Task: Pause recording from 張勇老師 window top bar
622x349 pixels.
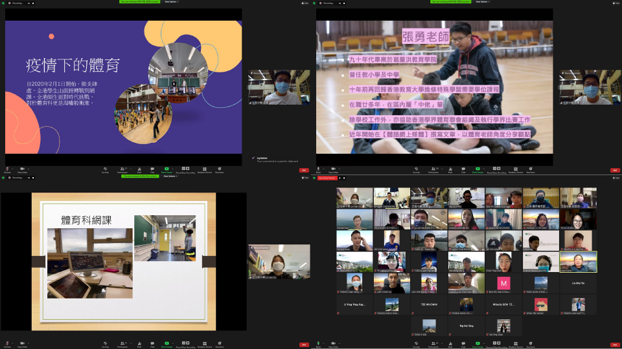Action: 340,3
